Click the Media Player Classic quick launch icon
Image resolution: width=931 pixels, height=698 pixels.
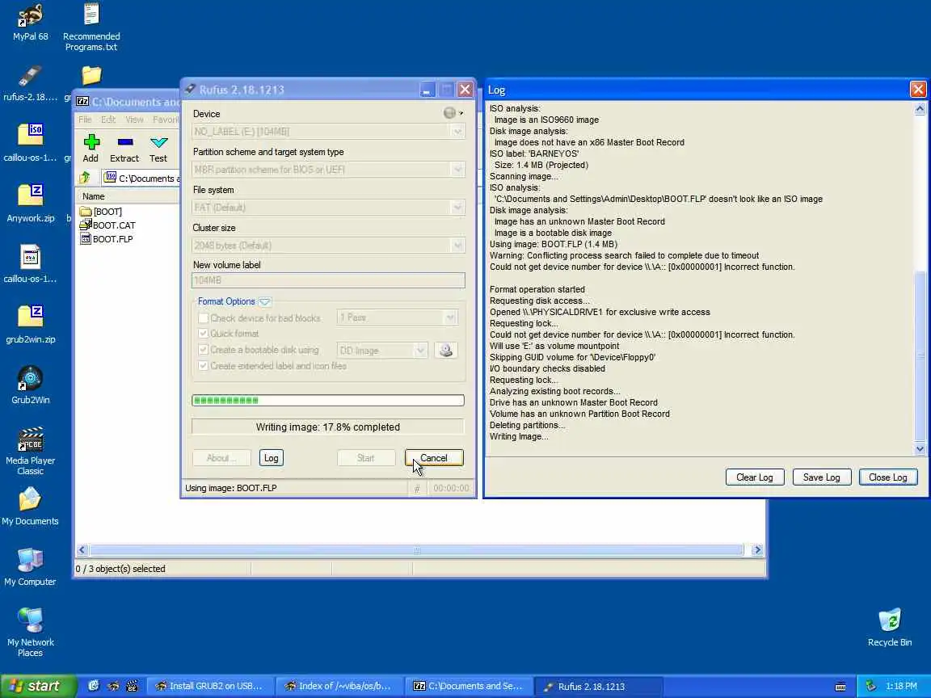pyautogui.click(x=132, y=686)
